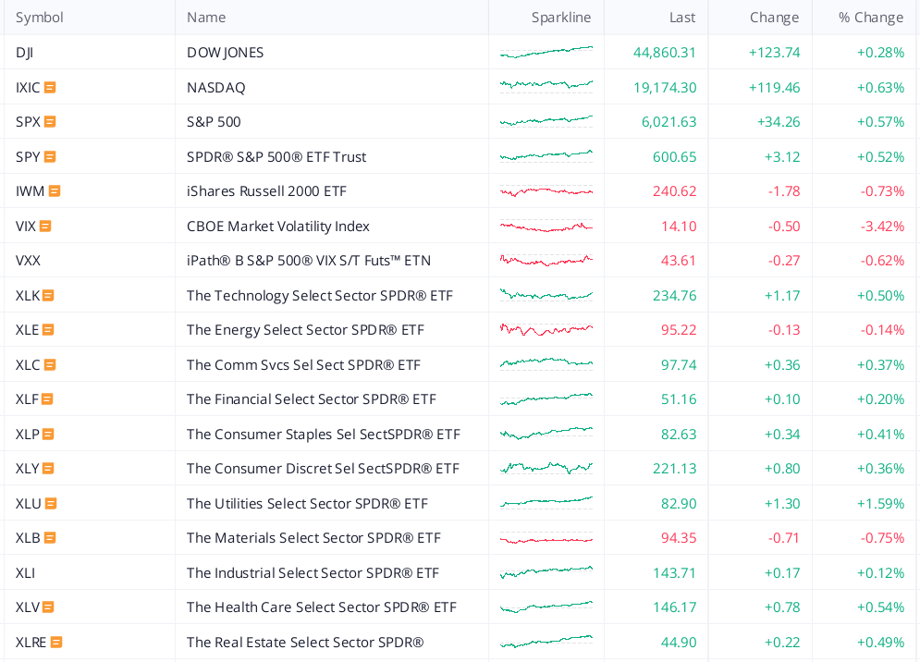Open the orange news icon beside XLP
This screenshot has height=662, width=920.
point(49,434)
